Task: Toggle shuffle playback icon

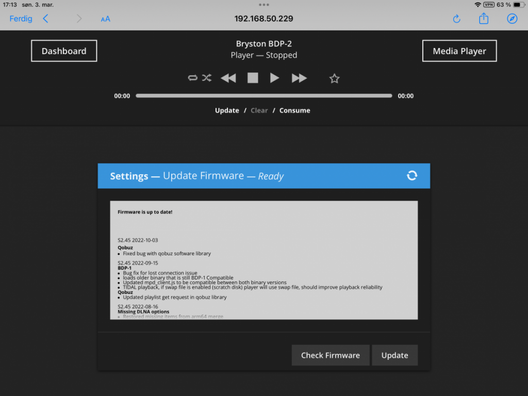Action: 207,78
